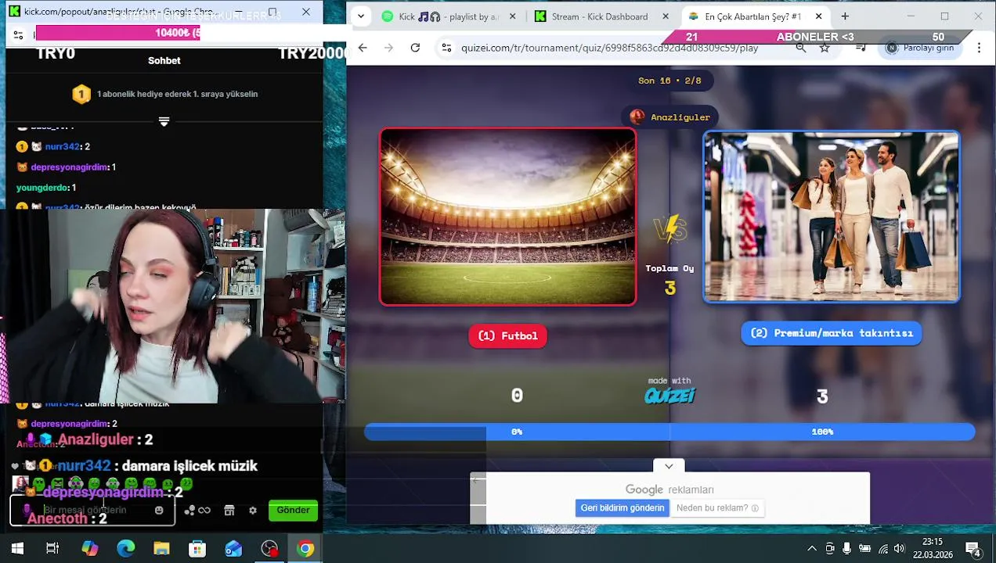
Task: Open Outlook from the taskbar
Action: 233,549
